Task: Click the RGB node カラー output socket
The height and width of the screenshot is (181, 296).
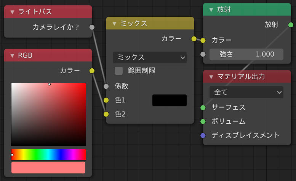Action: (92, 71)
